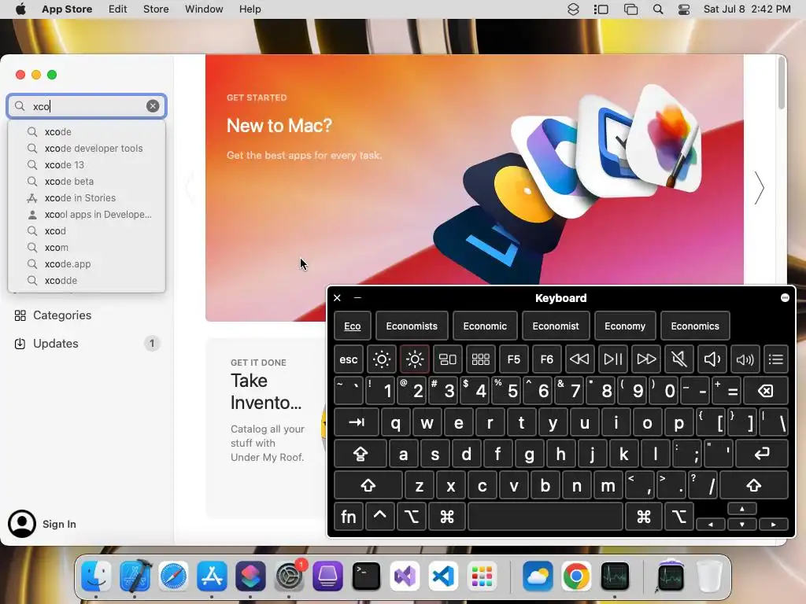Open Safari from the Dock

pyautogui.click(x=173, y=576)
